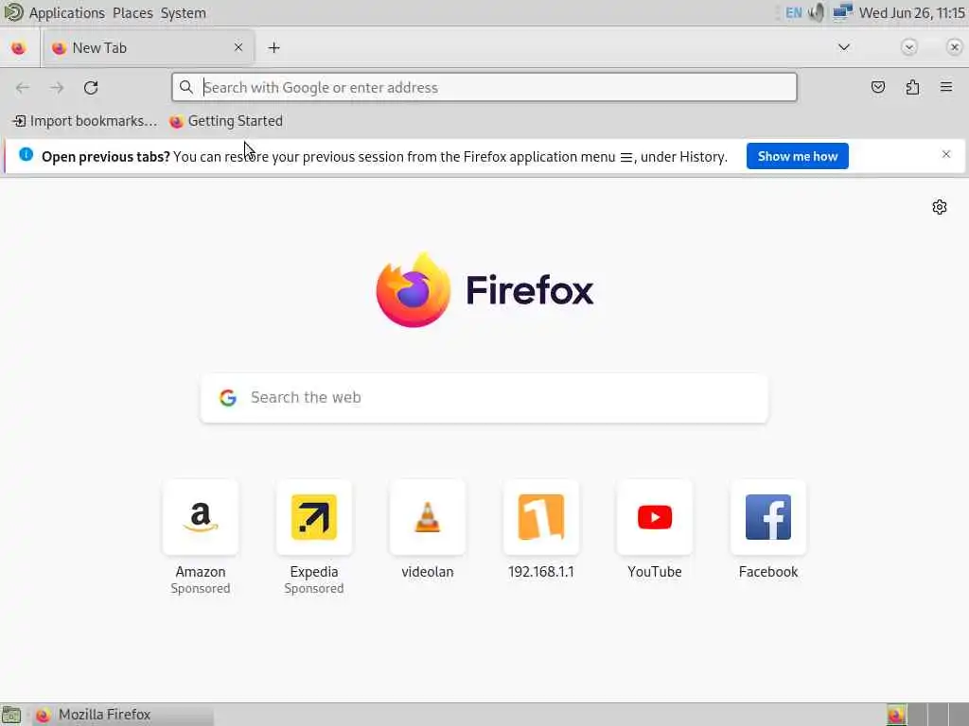Open the Getting Started bookmark
969x726 pixels.
pyautogui.click(x=226, y=121)
